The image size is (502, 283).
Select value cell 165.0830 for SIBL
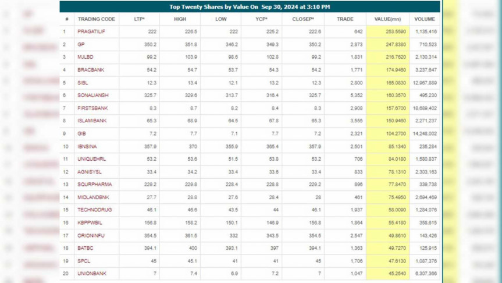[x=396, y=83]
